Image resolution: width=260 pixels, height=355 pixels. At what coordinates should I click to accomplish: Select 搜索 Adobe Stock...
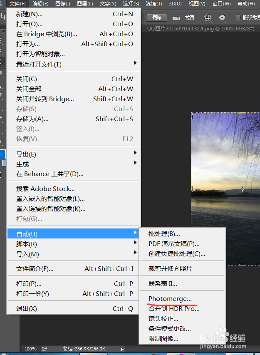[74, 189]
